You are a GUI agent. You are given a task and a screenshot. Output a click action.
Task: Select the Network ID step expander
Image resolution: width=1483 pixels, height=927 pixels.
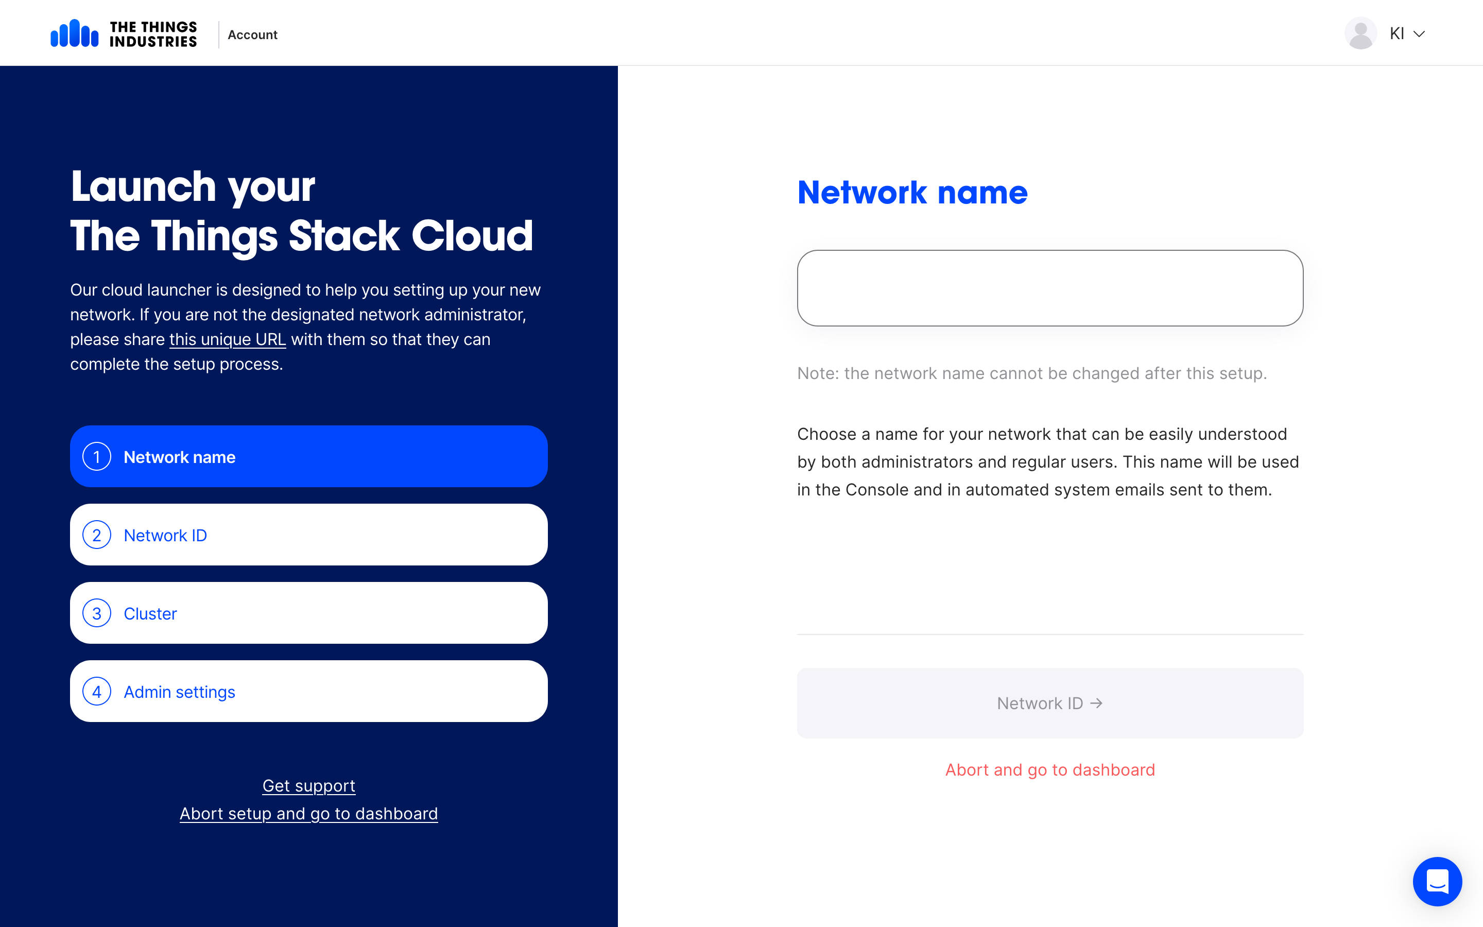pos(308,534)
